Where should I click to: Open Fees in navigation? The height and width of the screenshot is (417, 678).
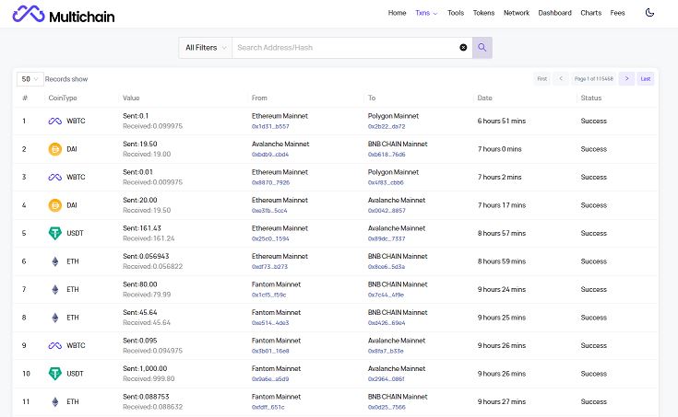click(x=617, y=13)
